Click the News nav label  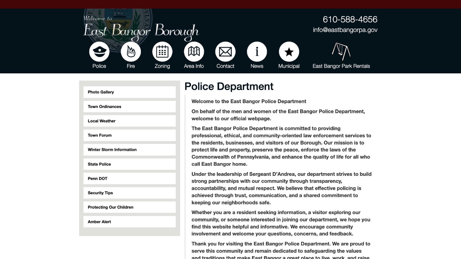tap(257, 66)
